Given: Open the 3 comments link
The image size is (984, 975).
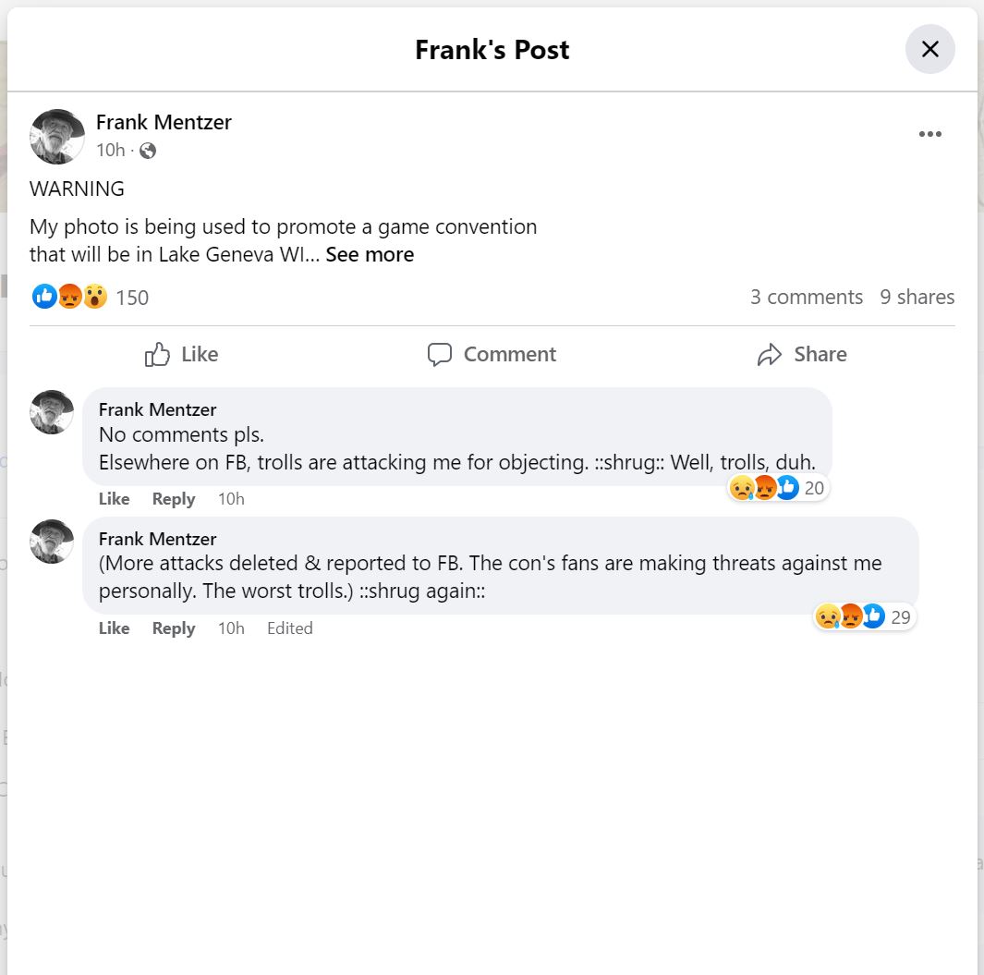Looking at the screenshot, I should (x=806, y=297).
